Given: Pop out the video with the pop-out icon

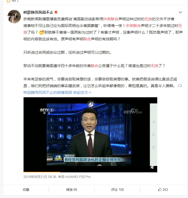Looking at the screenshot, I should (91, 104).
